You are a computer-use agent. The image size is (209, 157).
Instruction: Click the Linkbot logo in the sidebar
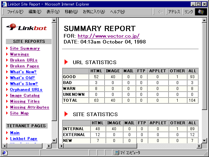(26, 27)
